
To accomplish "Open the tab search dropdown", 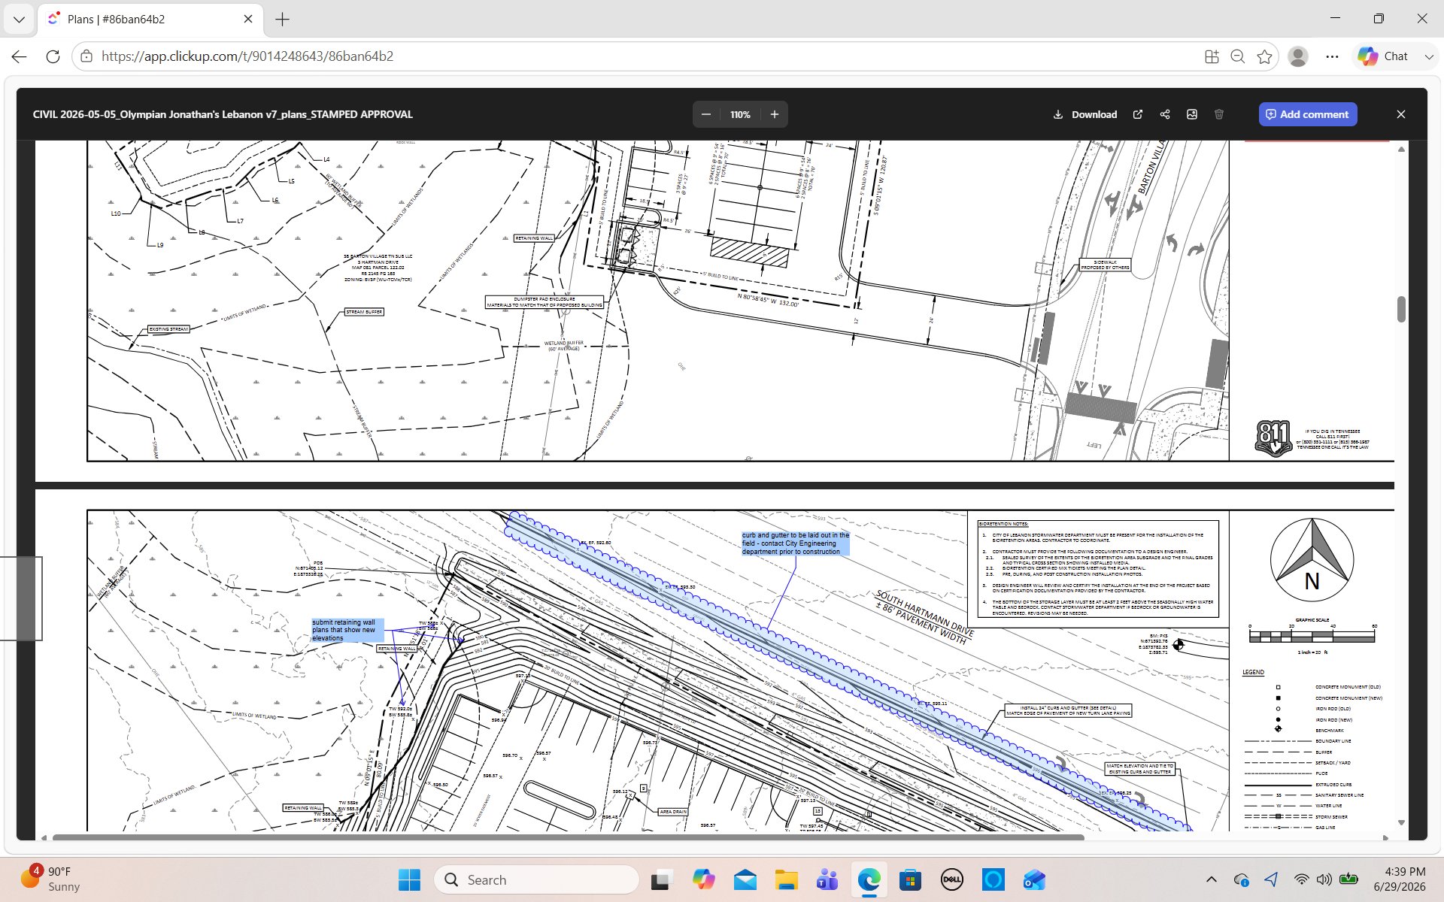I will (x=19, y=19).
